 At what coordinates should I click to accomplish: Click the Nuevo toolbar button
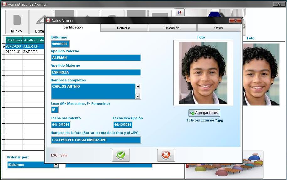pyautogui.click(x=17, y=22)
